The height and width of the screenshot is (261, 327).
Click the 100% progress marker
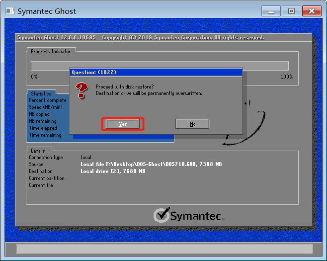click(x=287, y=77)
